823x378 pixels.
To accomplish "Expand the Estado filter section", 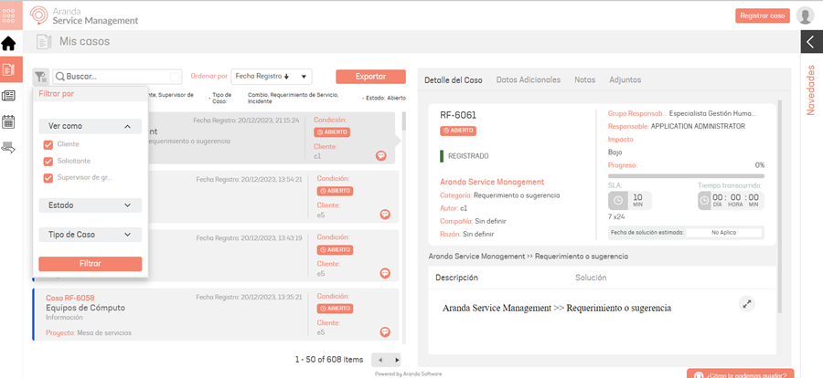I will [90, 205].
